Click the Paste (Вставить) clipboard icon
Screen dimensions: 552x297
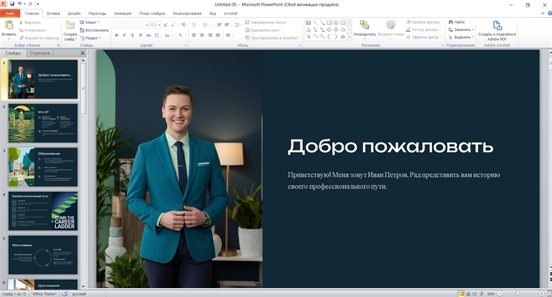(x=9, y=26)
